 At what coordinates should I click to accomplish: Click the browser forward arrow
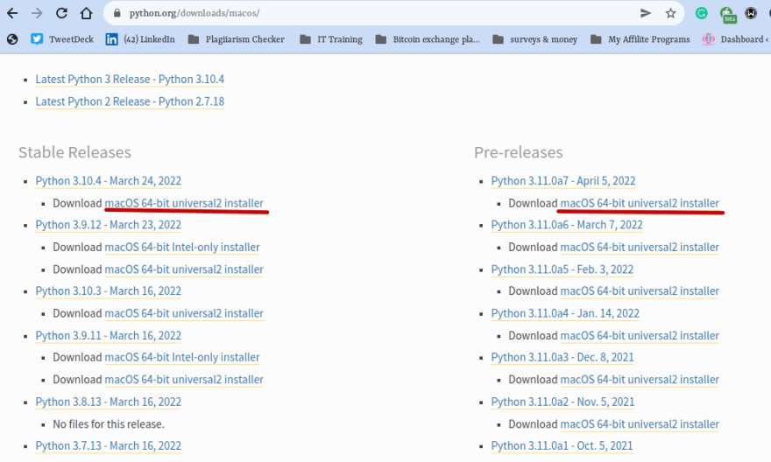click(37, 13)
